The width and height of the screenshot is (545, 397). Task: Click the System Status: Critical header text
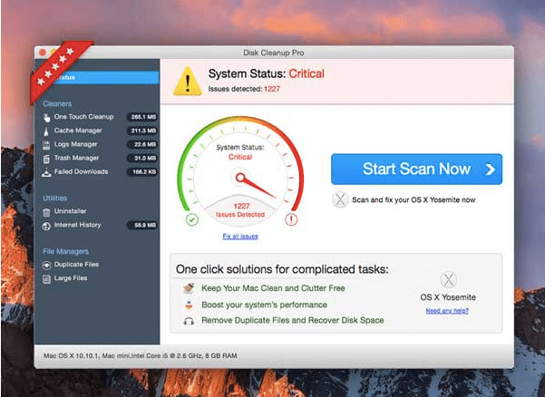(267, 73)
